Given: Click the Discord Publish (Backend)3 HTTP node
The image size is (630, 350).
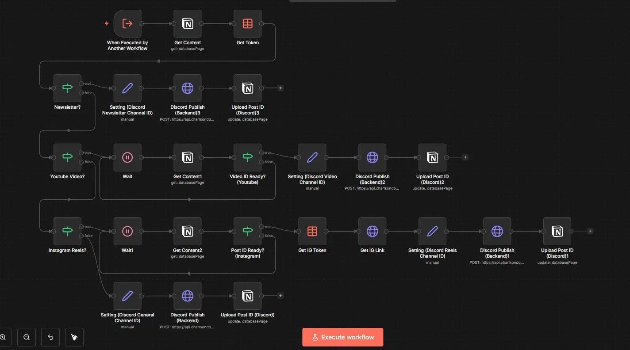Looking at the screenshot, I should tap(188, 88).
